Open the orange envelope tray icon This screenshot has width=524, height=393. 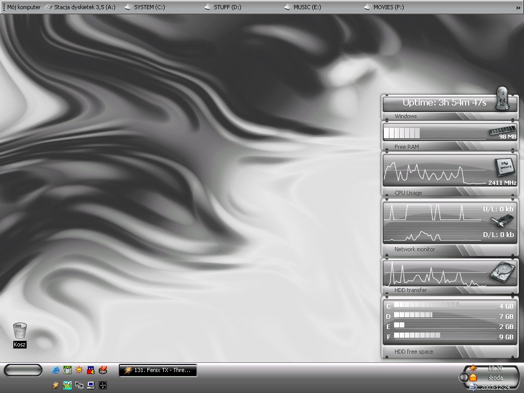point(473,378)
